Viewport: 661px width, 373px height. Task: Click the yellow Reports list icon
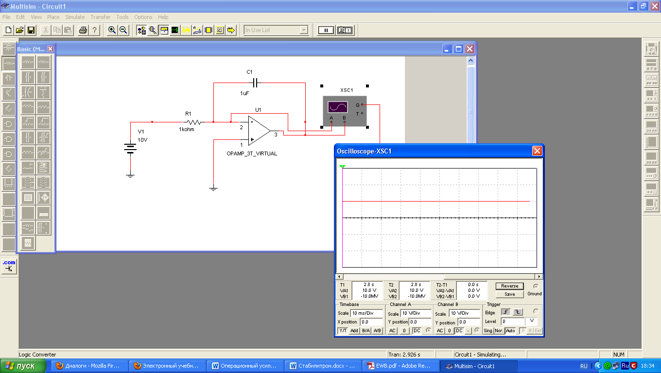click(x=220, y=30)
